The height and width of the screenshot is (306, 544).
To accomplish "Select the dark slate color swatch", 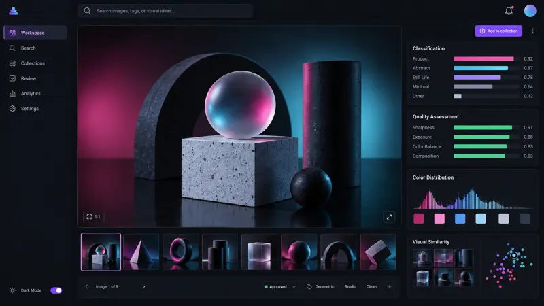I will [x=525, y=218].
